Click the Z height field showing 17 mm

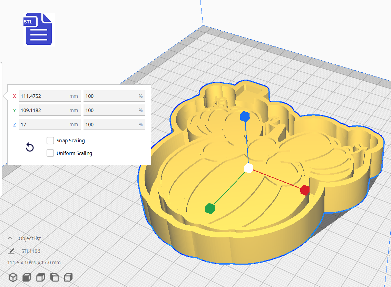click(49, 124)
